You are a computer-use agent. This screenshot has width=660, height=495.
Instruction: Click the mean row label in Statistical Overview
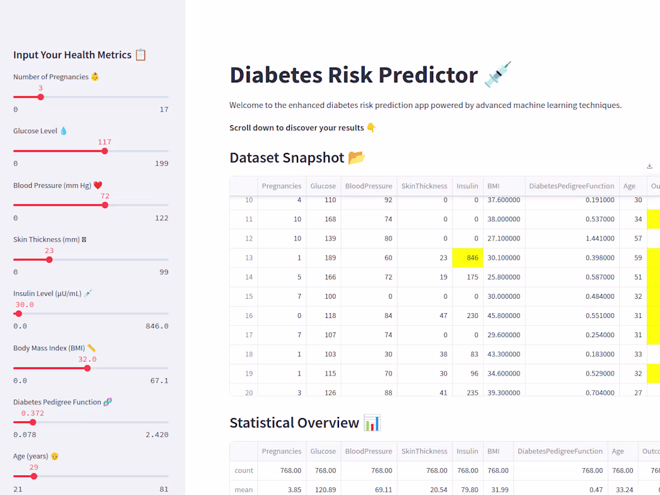pyautogui.click(x=244, y=490)
